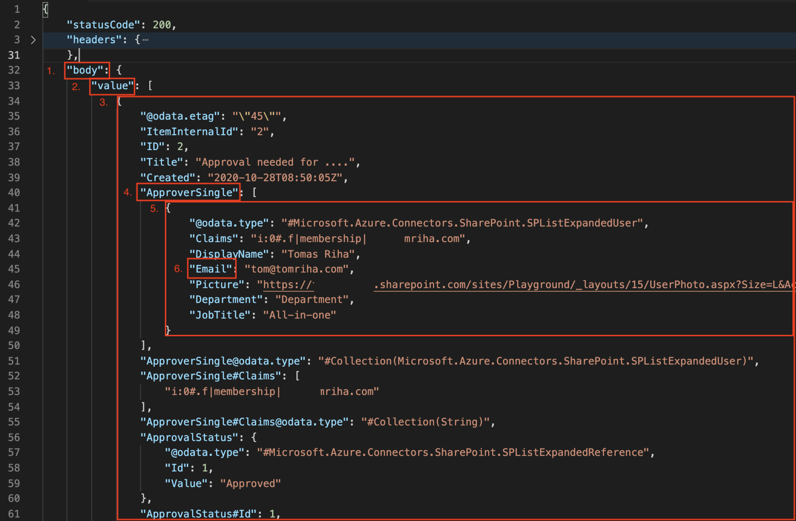
Task: Click the "2020-10-28T08:50:05Z" timestamp value
Action: (x=275, y=178)
